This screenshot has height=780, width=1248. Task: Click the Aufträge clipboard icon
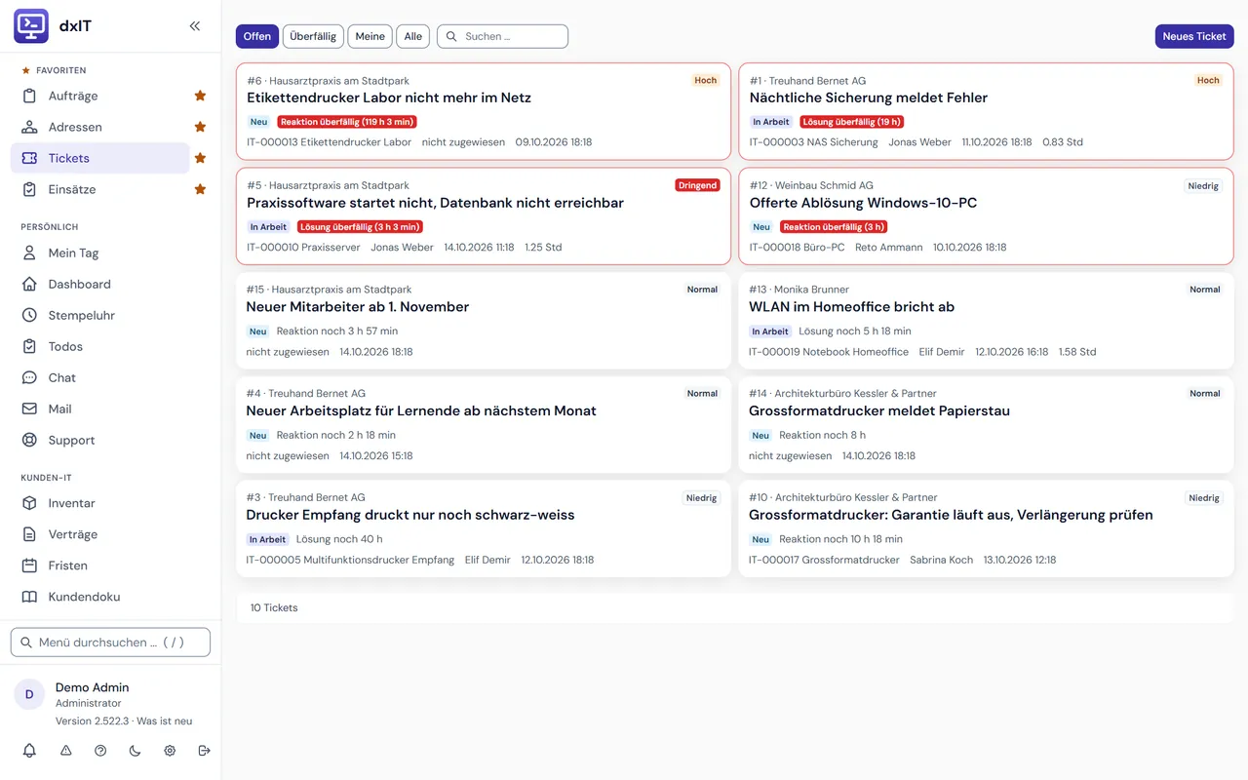[x=29, y=96]
